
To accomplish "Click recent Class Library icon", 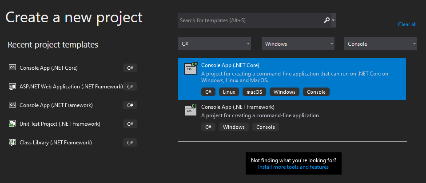I will click(12, 142).
